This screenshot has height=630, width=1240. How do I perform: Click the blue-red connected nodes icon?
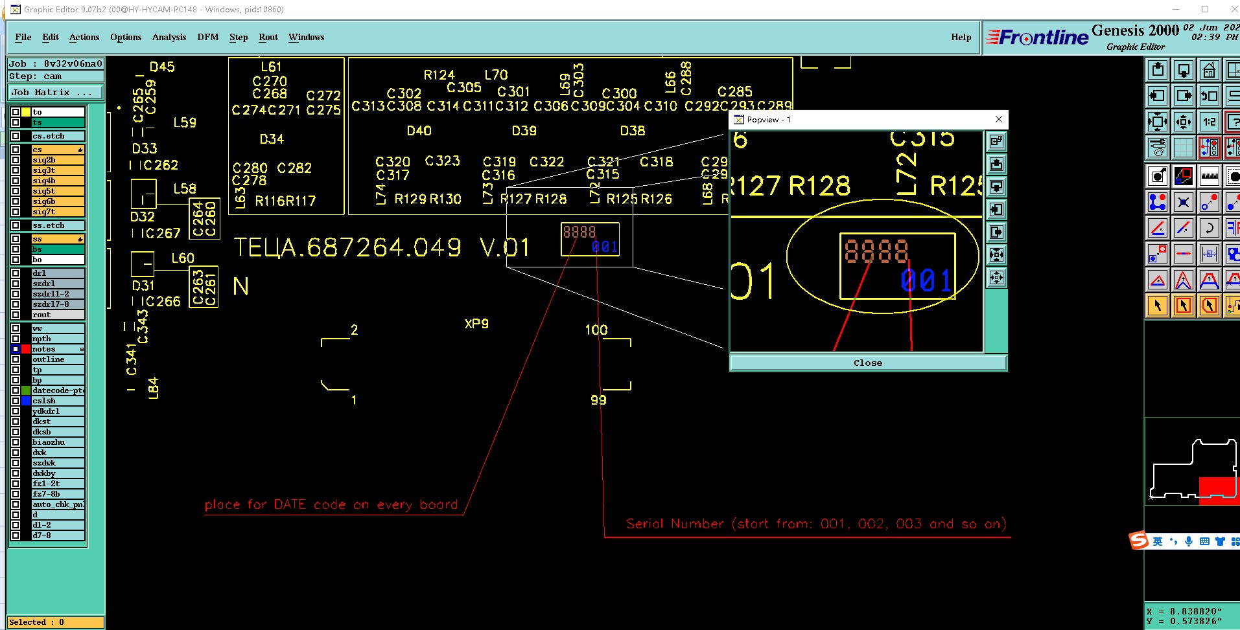[1158, 203]
